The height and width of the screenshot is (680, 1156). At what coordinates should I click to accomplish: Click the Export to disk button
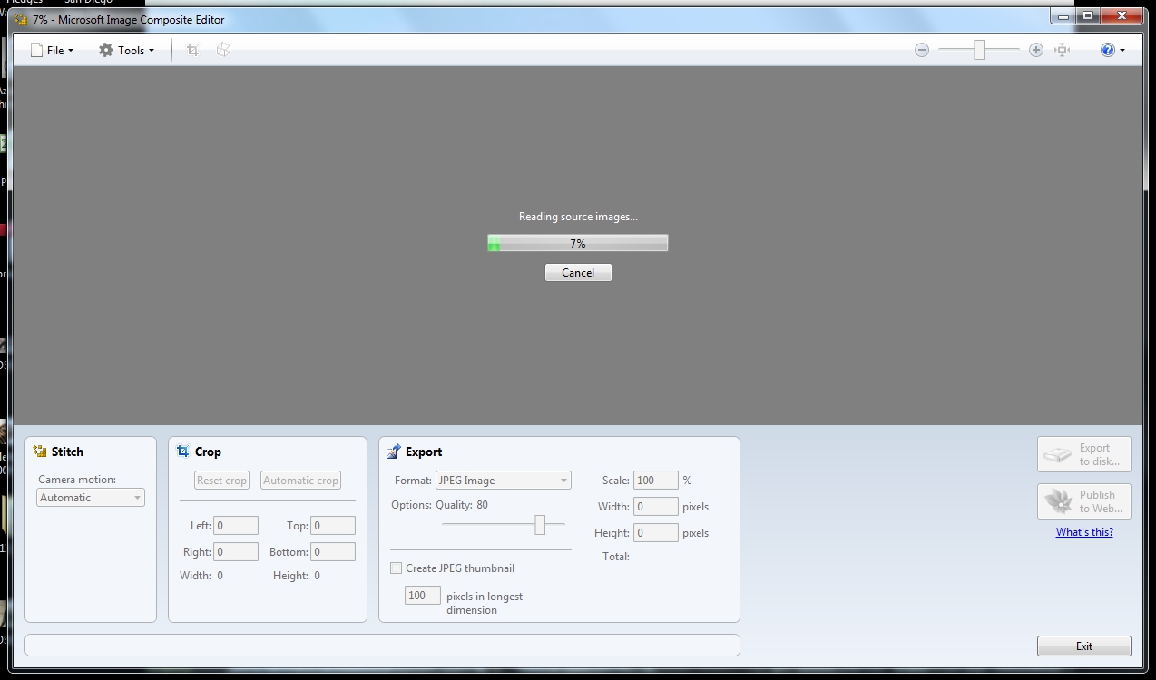point(1084,454)
